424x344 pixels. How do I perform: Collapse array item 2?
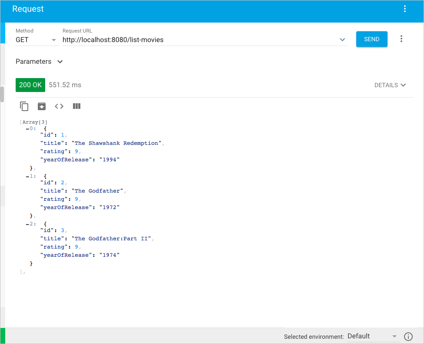27,224
